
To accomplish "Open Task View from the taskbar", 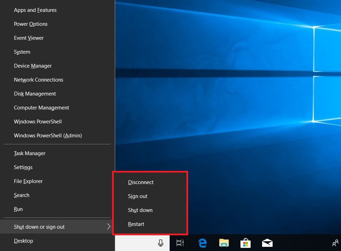I will [x=179, y=243].
